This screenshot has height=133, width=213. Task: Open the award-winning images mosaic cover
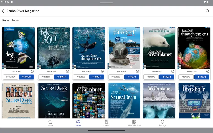tap(88, 101)
